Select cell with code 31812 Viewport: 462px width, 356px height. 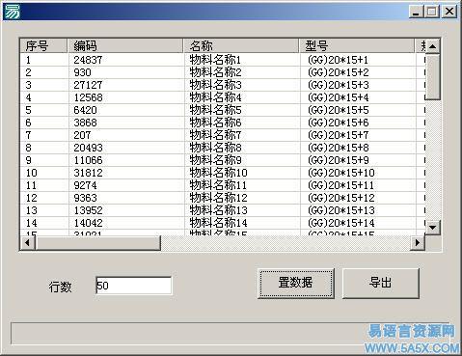coord(126,173)
